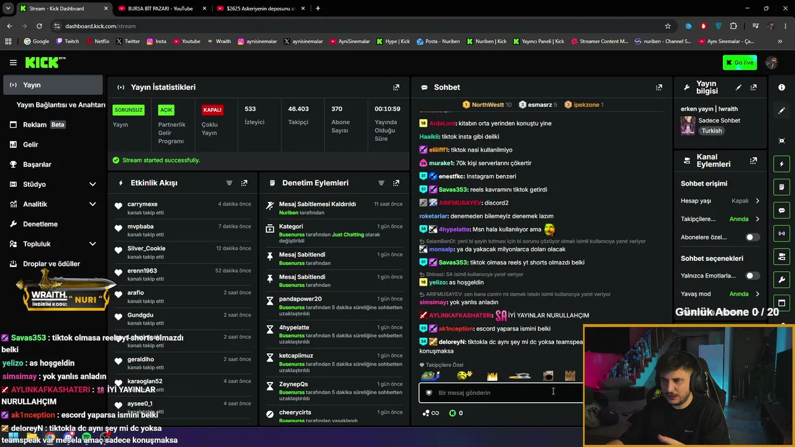The height and width of the screenshot is (447, 795).
Task: Pop out the Yayın bilgisi panel
Action: click(x=753, y=88)
